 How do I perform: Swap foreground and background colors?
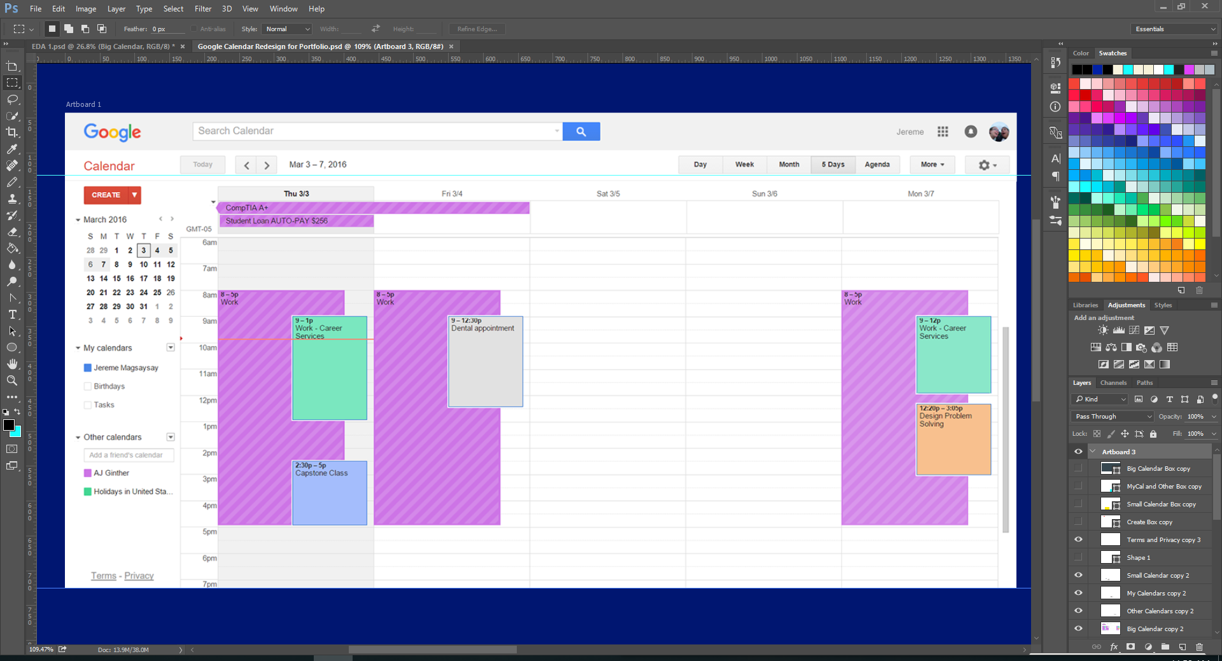[x=18, y=412]
